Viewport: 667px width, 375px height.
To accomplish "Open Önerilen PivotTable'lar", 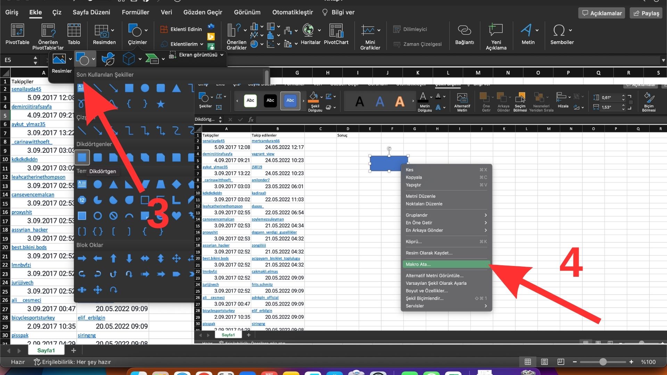I will [x=48, y=36].
